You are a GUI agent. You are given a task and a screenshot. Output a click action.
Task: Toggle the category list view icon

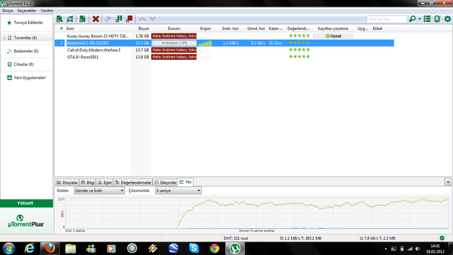point(427,19)
